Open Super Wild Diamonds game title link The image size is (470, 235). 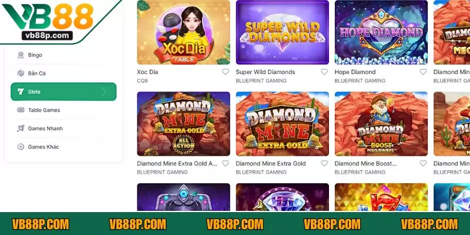[x=266, y=72]
